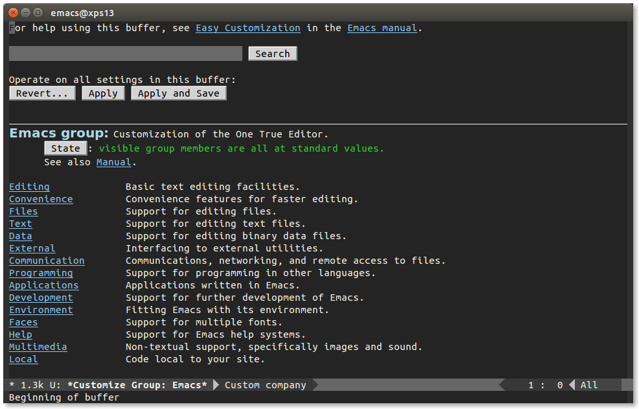Open the Easy Customization link

pyautogui.click(x=248, y=28)
